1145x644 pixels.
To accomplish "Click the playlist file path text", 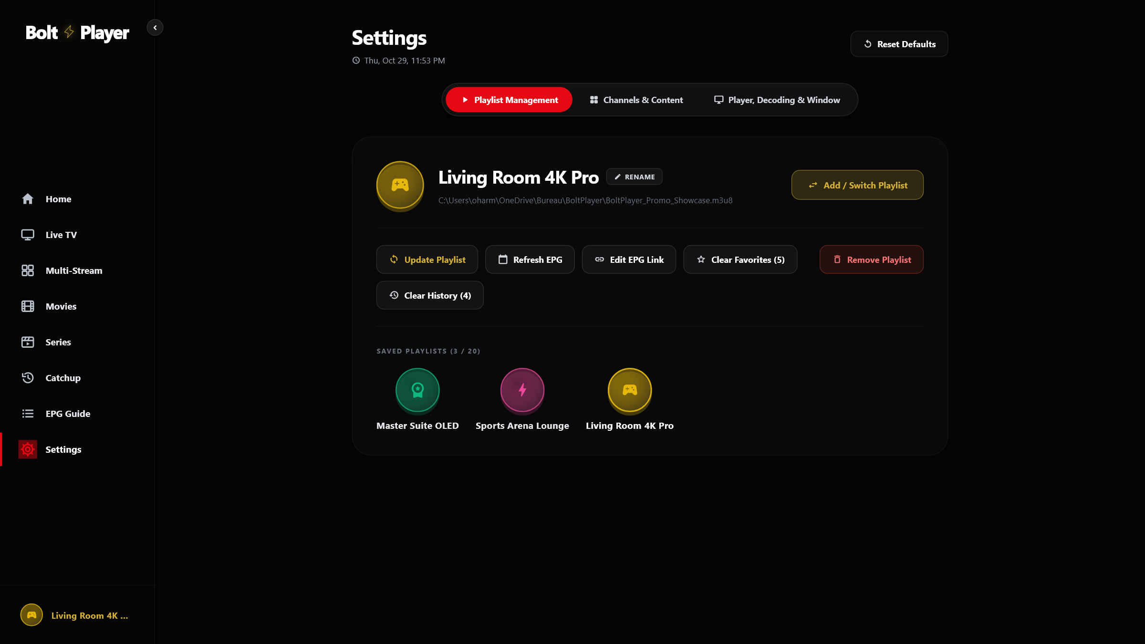I will 585,200.
